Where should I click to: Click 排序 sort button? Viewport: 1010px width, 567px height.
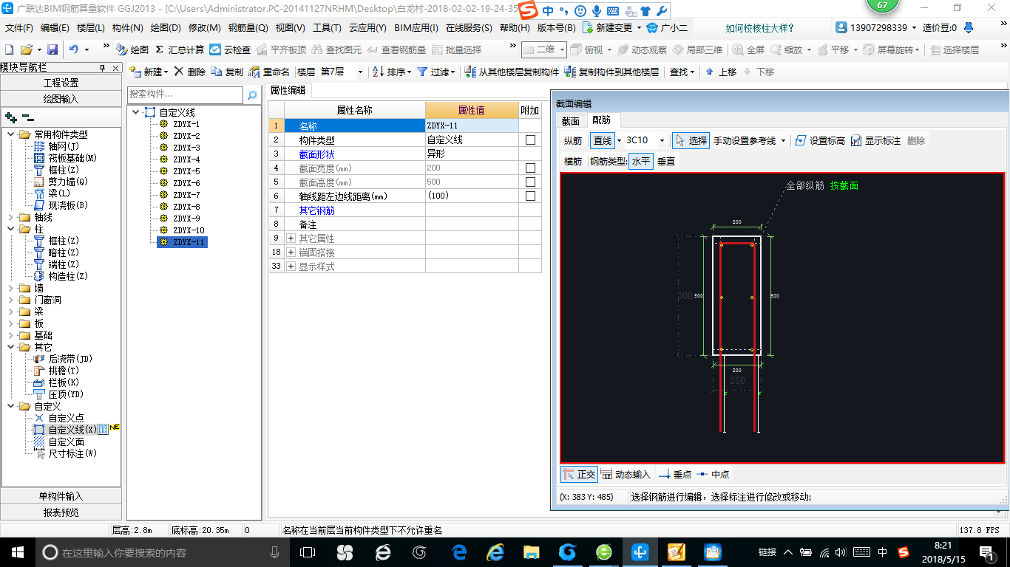click(x=391, y=72)
